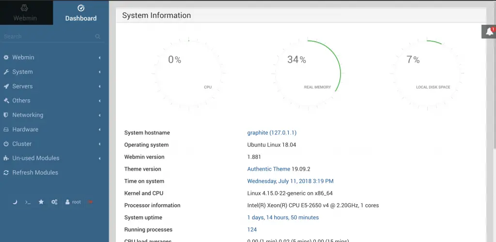Expand the Servers menu category
The width and height of the screenshot is (496, 242).
(x=23, y=86)
